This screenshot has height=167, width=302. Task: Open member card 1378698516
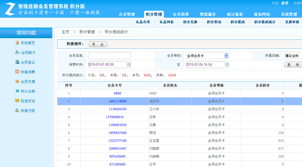tap(115, 117)
